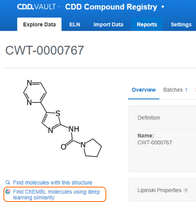Switch to the Explore Data tab

click(x=39, y=25)
